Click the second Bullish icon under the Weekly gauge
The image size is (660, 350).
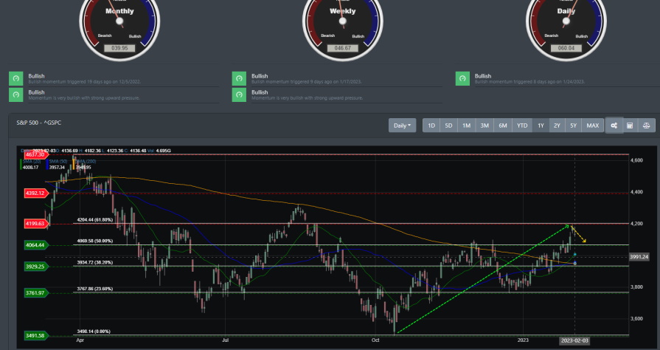click(239, 95)
